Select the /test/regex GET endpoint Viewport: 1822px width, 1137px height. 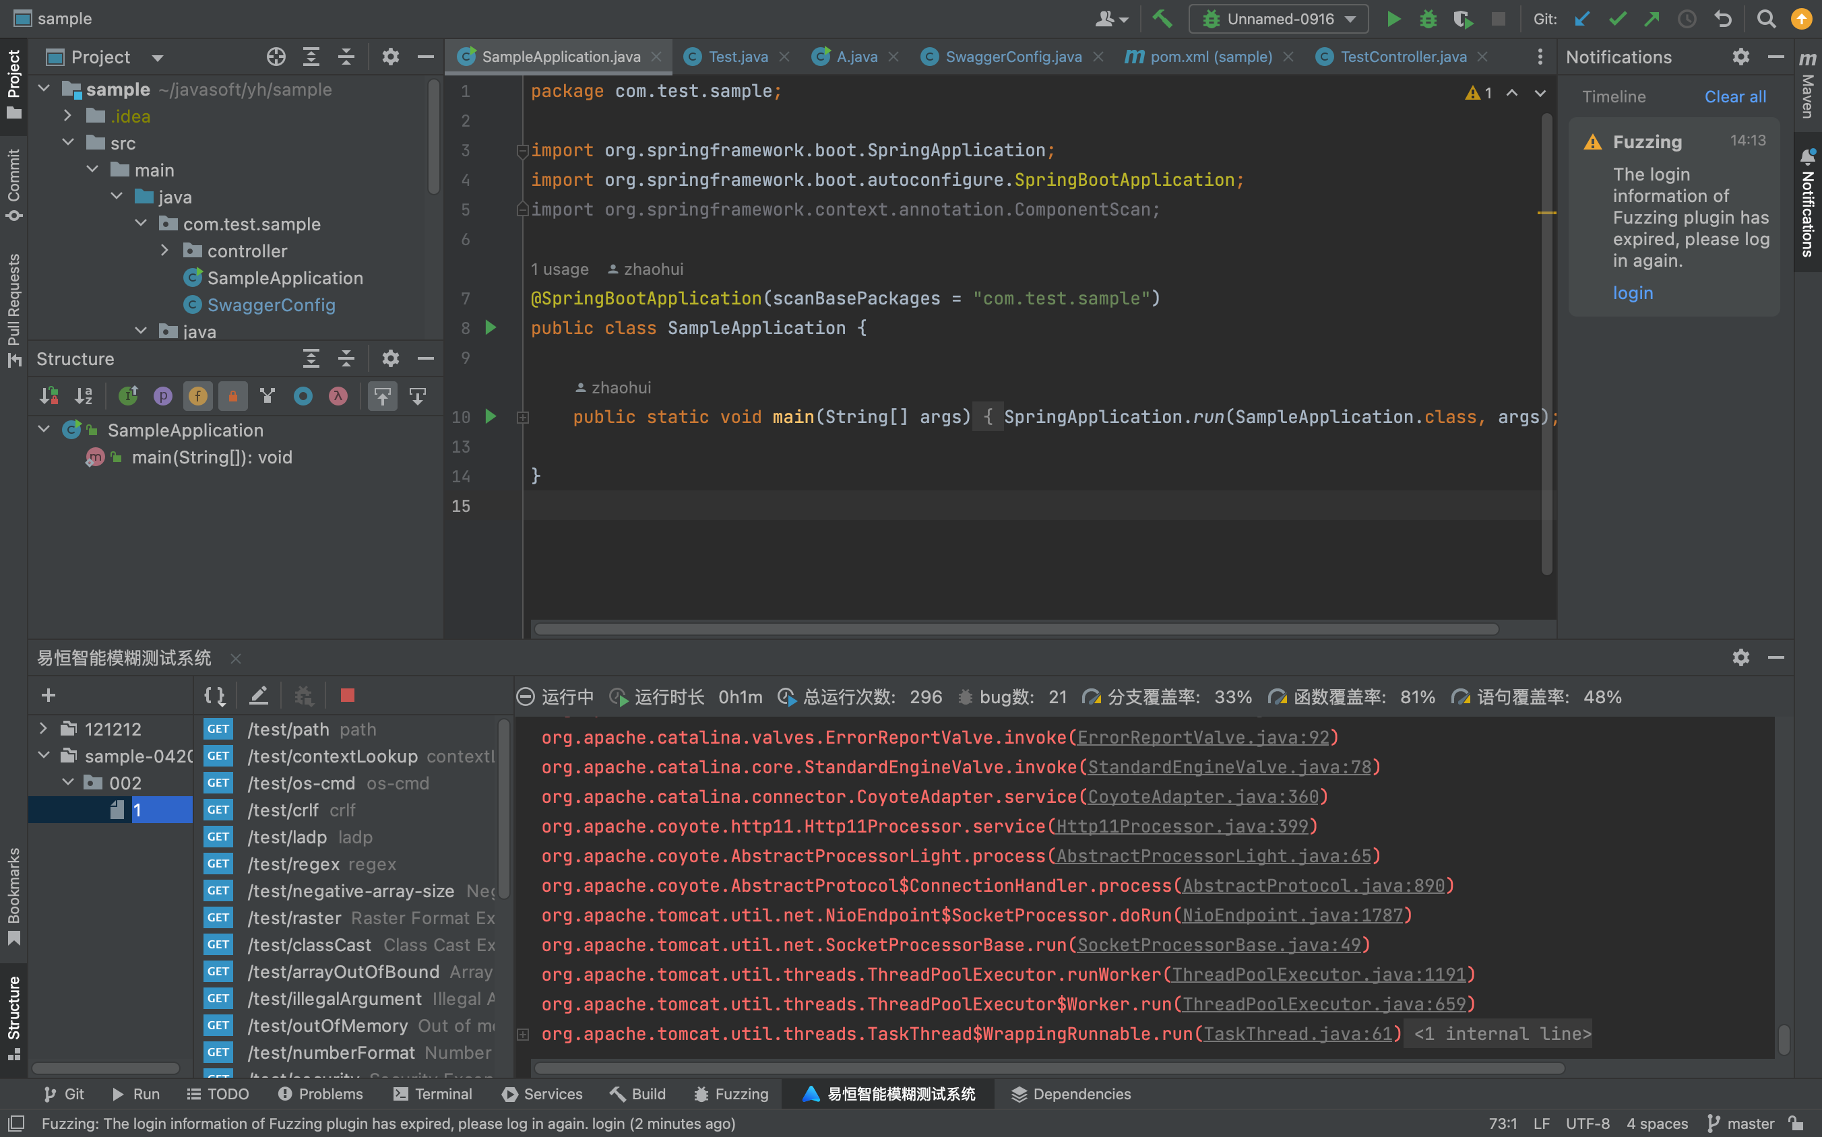pos(293,864)
